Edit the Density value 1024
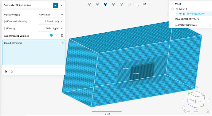Image resolution: width=212 pixels, height=116 pixels. (45, 28)
